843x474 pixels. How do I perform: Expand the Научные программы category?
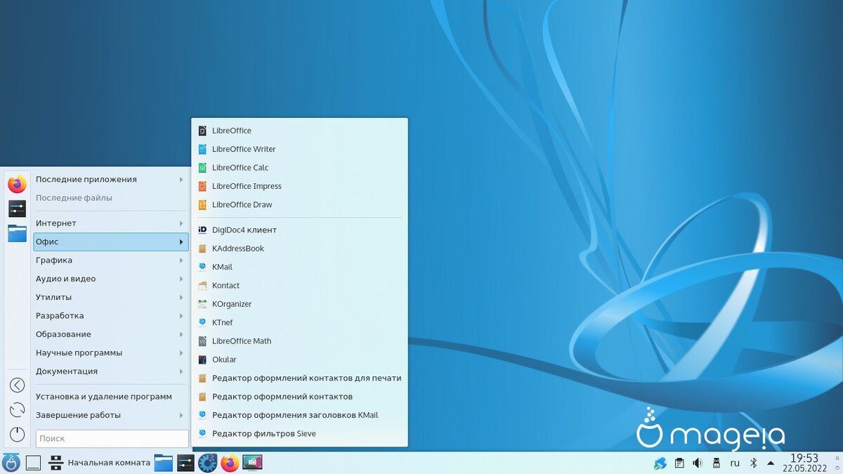[x=111, y=353]
